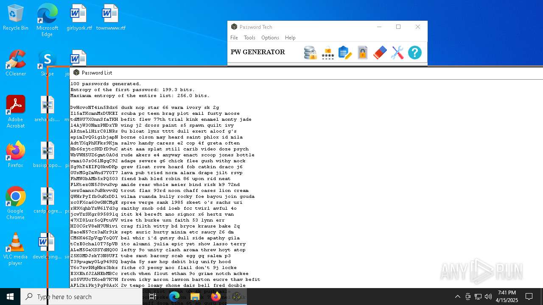The height and width of the screenshot is (305, 543).
Task: Open the wrench and screwdriver configuration icon
Action: 397,53
